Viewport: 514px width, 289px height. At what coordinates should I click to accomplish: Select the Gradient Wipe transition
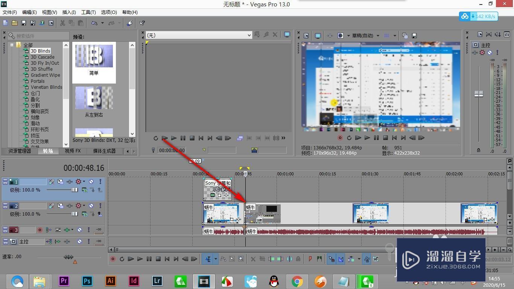45,75
